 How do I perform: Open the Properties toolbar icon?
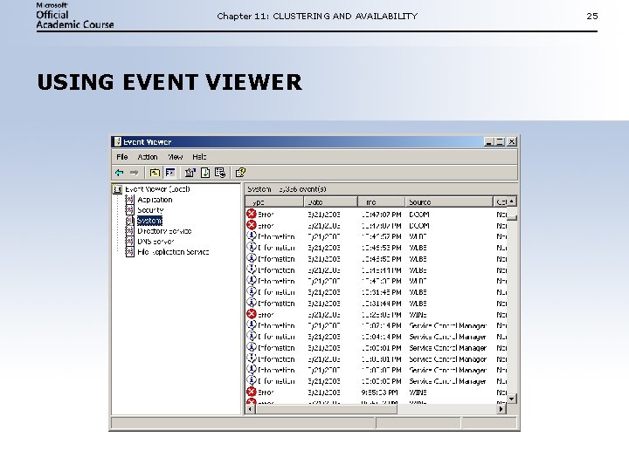click(190, 173)
